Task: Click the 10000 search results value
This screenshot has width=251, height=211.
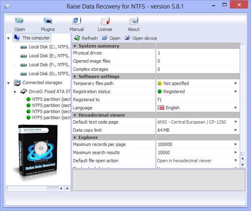Action: [x=164, y=152]
